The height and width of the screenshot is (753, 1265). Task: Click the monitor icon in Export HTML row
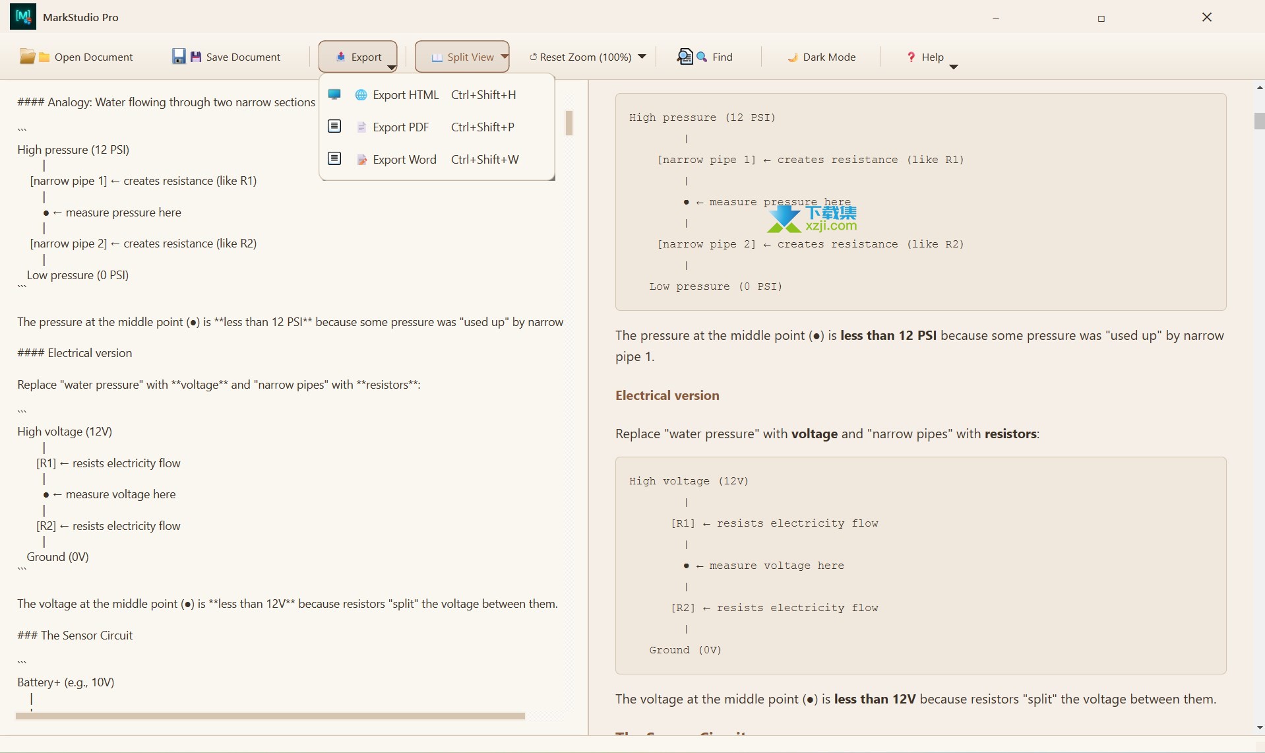point(334,94)
